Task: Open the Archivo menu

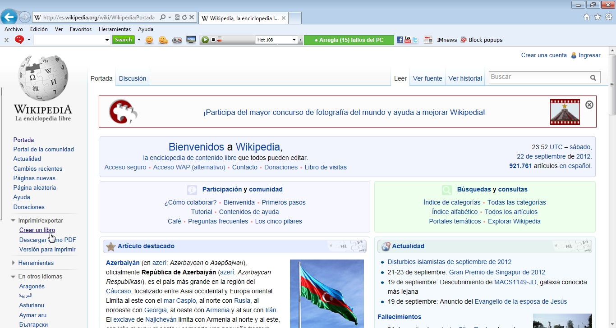Action: [14, 29]
